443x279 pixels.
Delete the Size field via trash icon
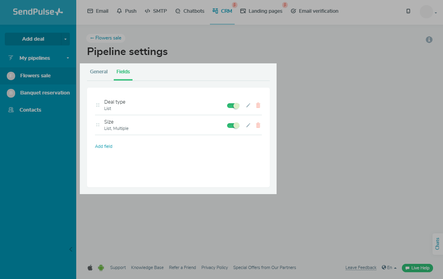(258, 125)
